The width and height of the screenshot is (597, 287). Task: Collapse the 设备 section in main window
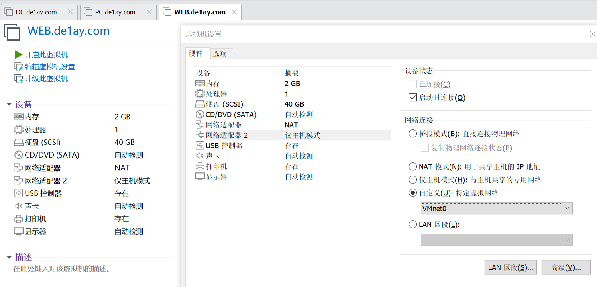pyautogui.click(x=9, y=105)
